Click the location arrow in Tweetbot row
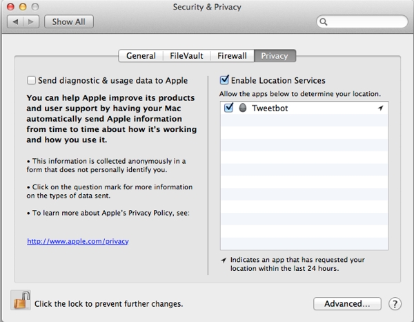The width and height of the screenshot is (414, 322). click(x=380, y=108)
